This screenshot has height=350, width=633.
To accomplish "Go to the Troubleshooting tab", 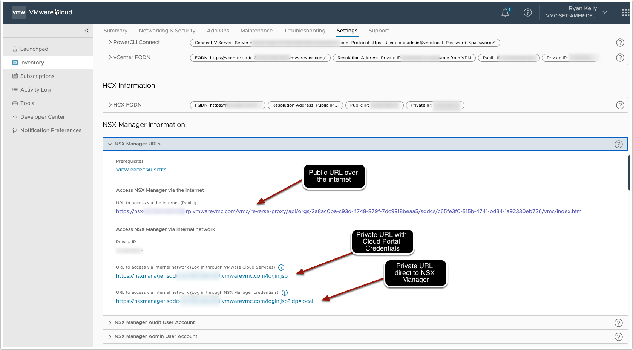I will pyautogui.click(x=305, y=31).
